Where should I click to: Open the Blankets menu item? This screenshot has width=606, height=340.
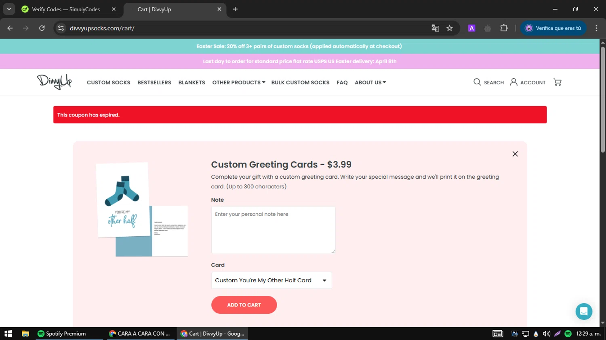tap(192, 82)
